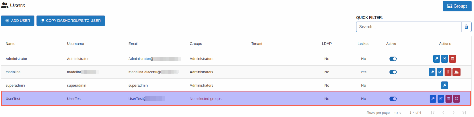Screen dimensions: 474x117
Task: Sort table by Email column header
Action: pyautogui.click(x=133, y=44)
